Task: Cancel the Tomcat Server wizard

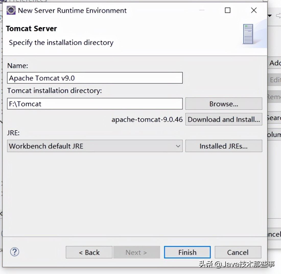Action: (238, 252)
